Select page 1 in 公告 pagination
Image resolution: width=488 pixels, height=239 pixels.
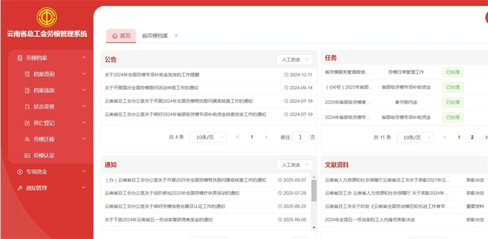pos(252,137)
